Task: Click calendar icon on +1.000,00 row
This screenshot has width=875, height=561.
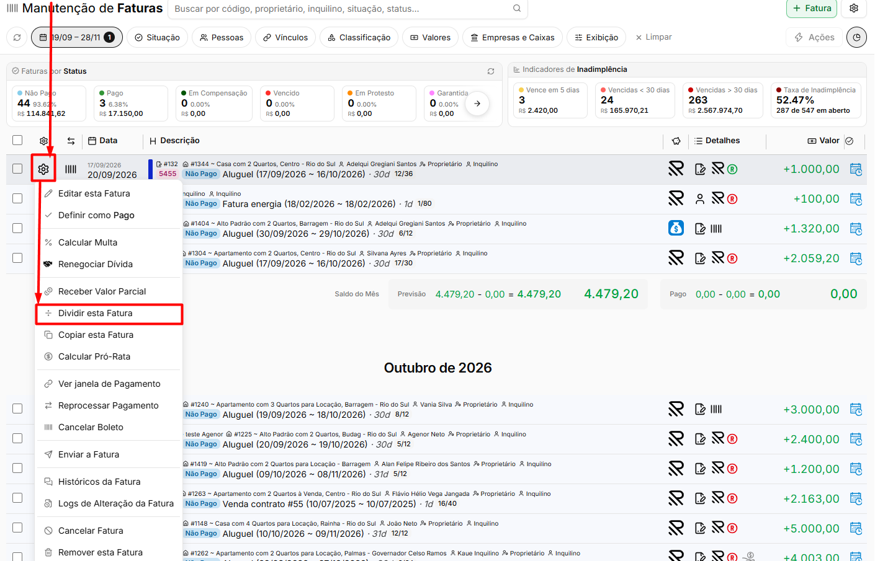Action: tap(856, 169)
